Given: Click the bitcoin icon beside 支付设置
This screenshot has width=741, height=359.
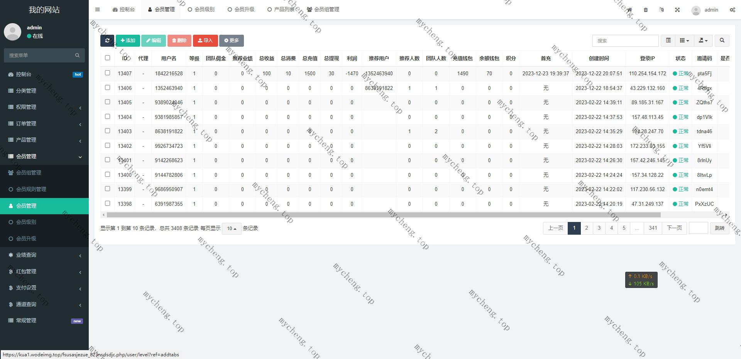Looking at the screenshot, I should click(11, 288).
